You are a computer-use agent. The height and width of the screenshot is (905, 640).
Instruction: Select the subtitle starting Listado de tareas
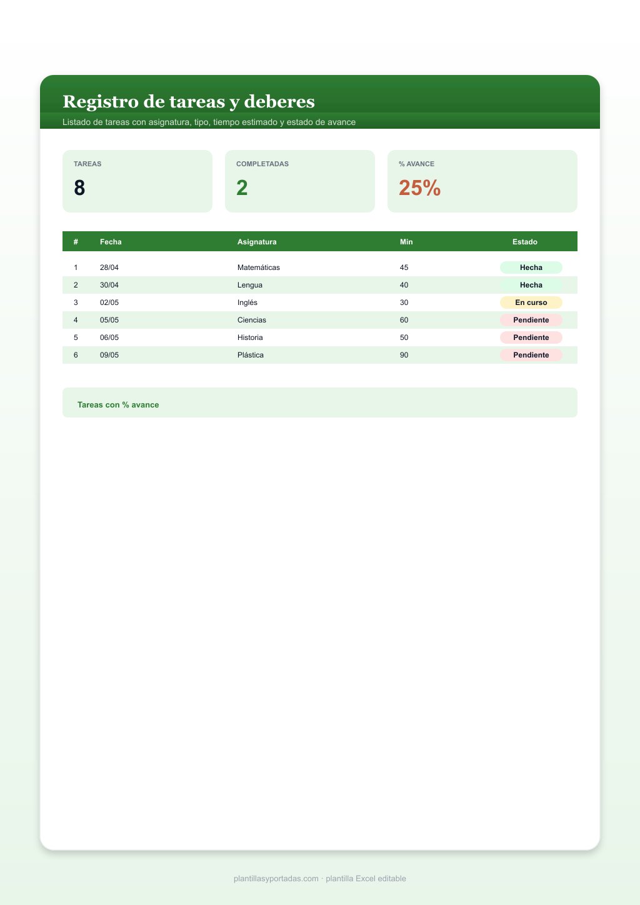[x=209, y=122]
